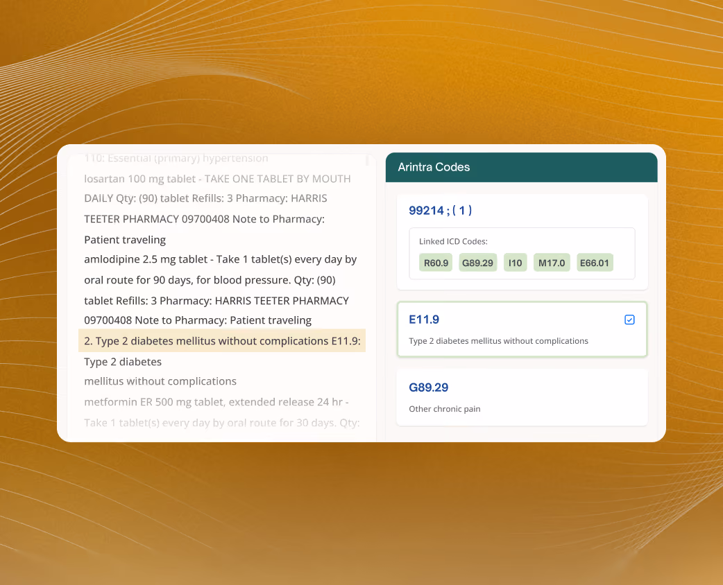Click the 'Linked ICD Codes:' label
The image size is (723, 585).
453,241
